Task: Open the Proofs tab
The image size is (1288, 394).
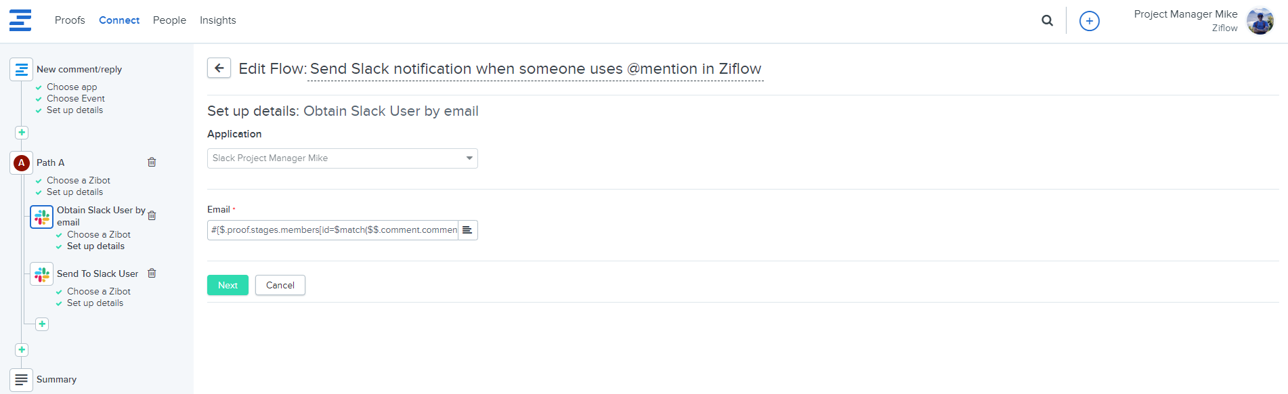Action: 70,20
